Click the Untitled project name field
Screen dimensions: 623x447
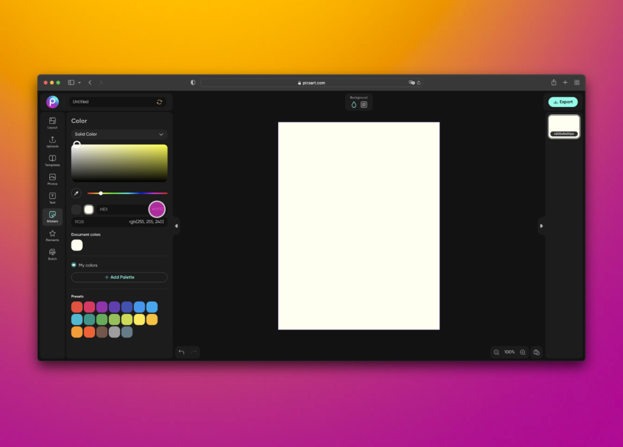110,102
